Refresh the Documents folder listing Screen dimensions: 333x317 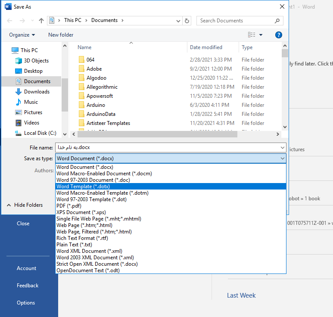click(187, 21)
